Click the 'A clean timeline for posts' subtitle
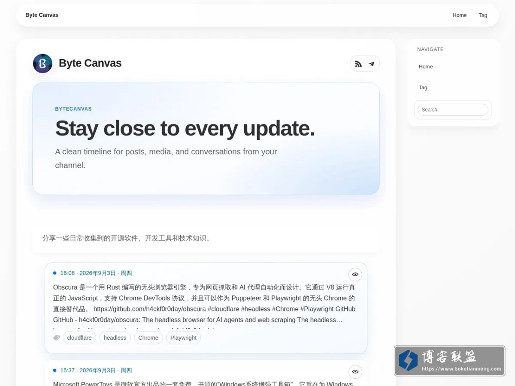 [x=166, y=158]
